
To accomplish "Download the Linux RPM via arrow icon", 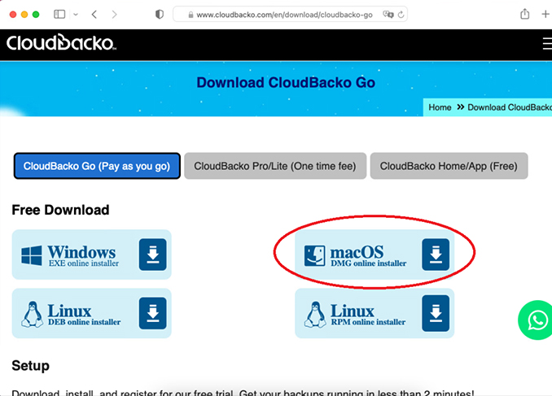I will coord(436,313).
